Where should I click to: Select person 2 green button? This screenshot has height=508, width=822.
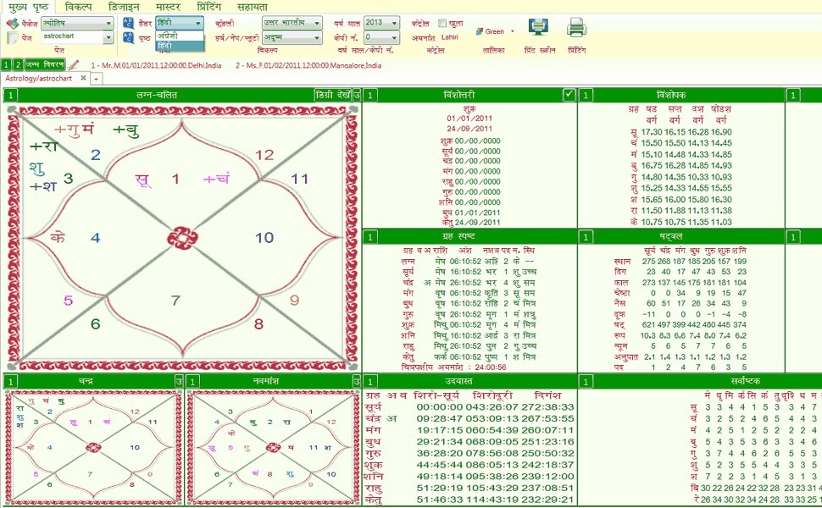click(x=18, y=65)
